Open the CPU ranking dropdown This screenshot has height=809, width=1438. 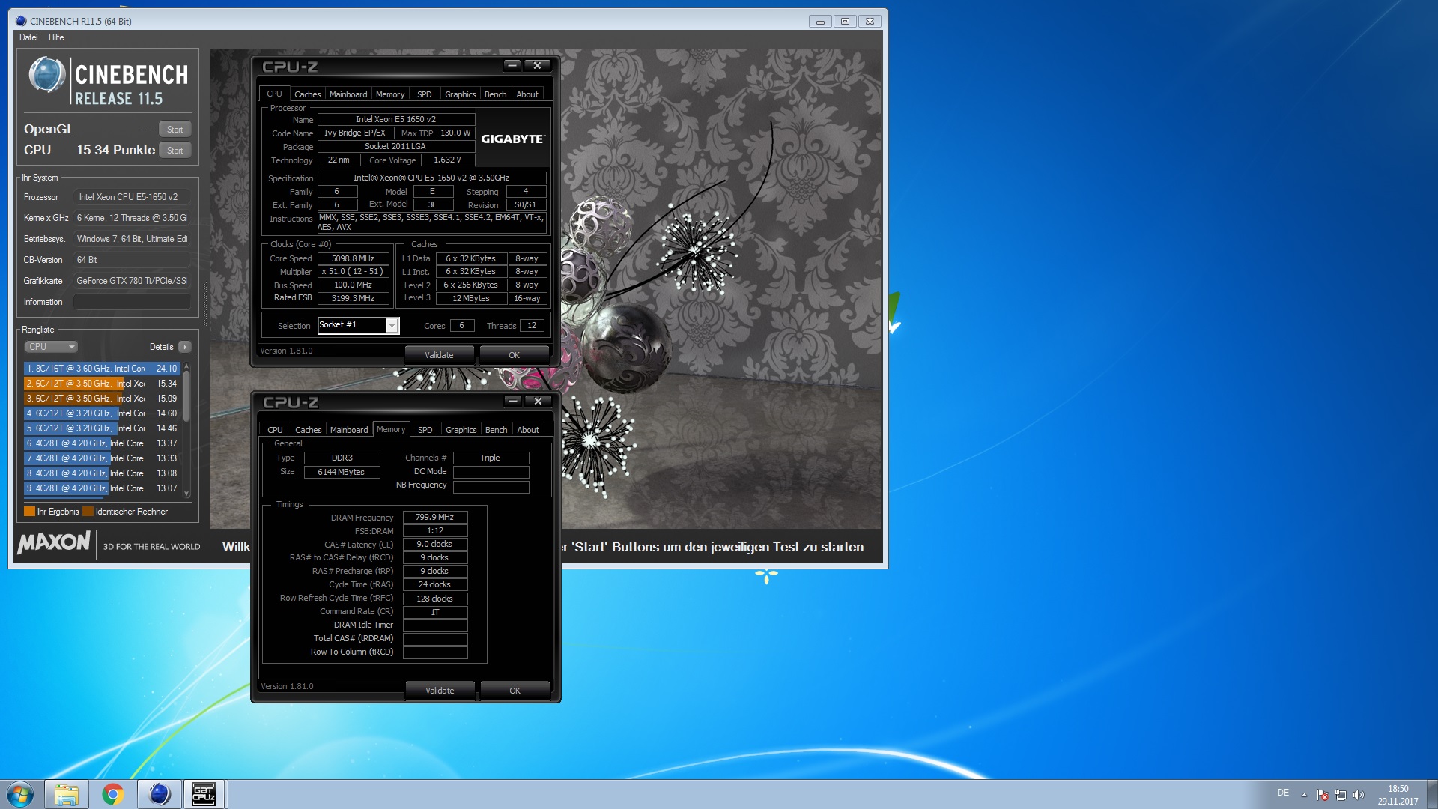(52, 347)
